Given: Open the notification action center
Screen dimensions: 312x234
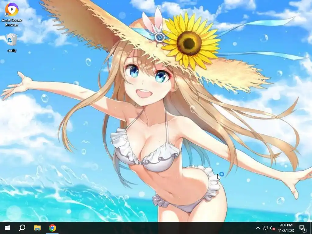Looking at the screenshot, I should pyautogui.click(x=303, y=228).
